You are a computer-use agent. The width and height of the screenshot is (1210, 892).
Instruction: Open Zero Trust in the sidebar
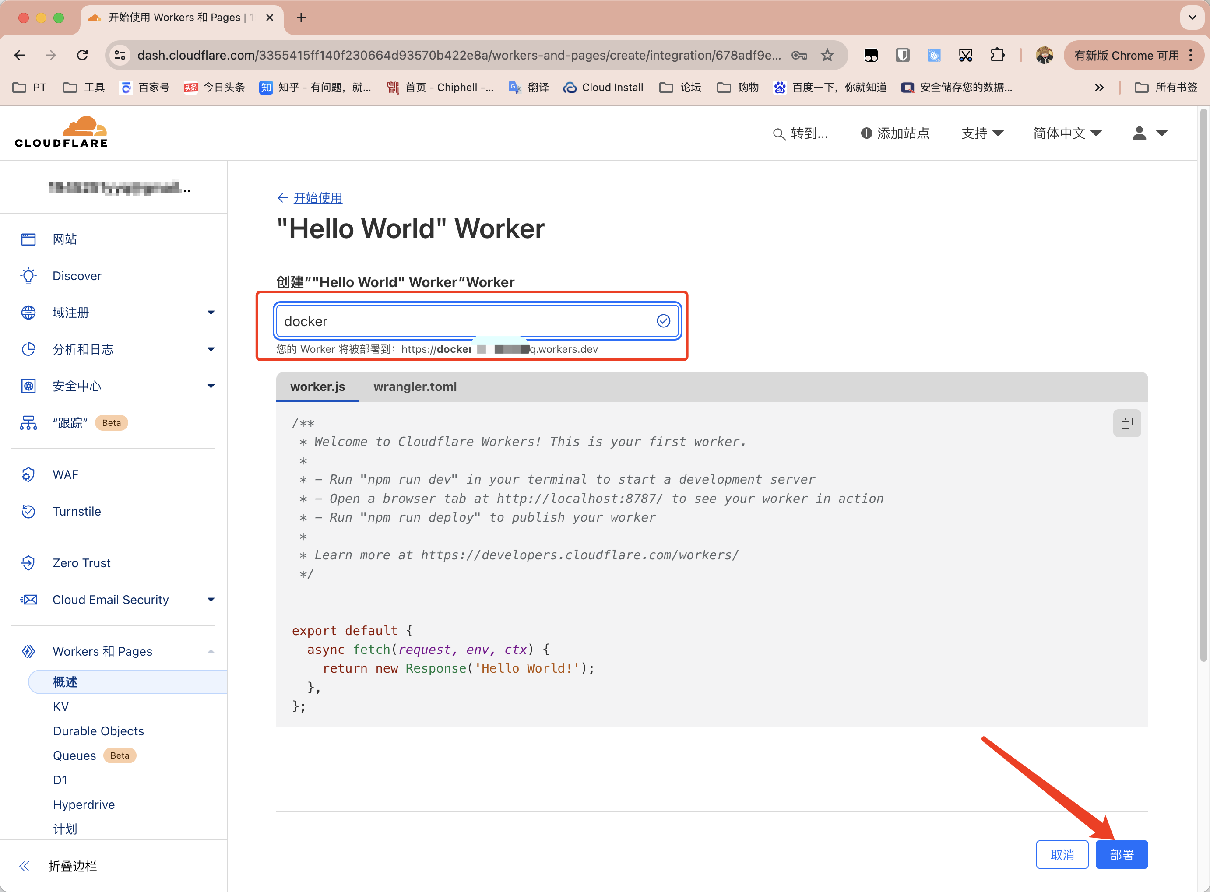[81, 563]
